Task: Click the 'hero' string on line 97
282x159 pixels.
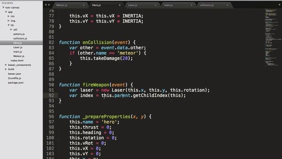Action: [109, 122]
